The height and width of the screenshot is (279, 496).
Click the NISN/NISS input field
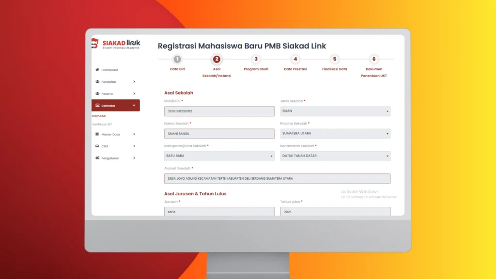pos(219,111)
